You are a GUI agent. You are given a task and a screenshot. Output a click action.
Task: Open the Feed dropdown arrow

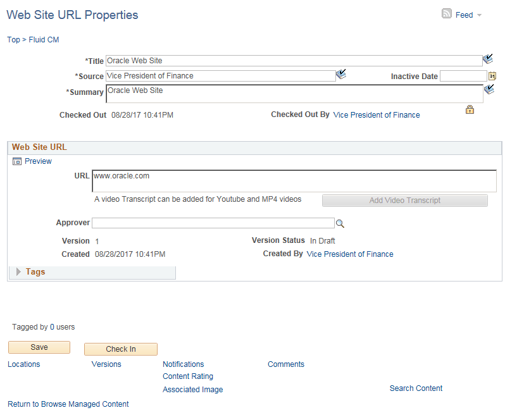tap(479, 15)
